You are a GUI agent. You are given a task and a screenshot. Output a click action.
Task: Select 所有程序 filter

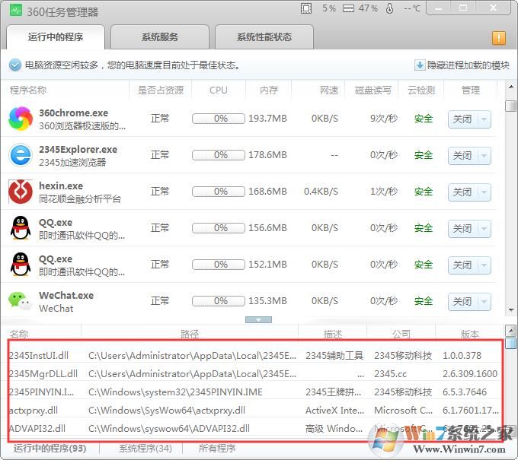[x=217, y=449]
